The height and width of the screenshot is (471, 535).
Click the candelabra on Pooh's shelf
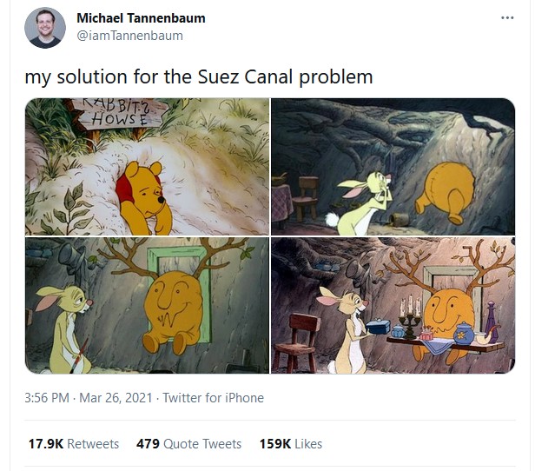[410, 317]
